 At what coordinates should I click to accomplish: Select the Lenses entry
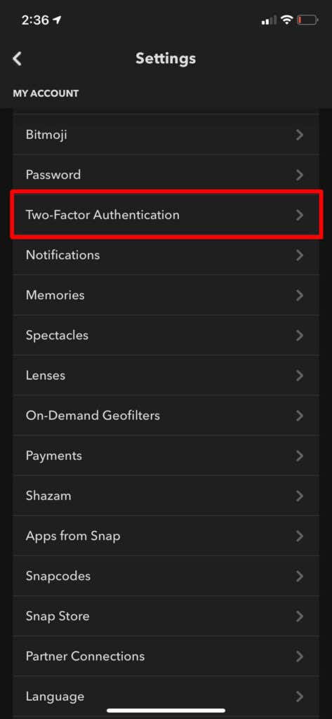[x=166, y=375]
